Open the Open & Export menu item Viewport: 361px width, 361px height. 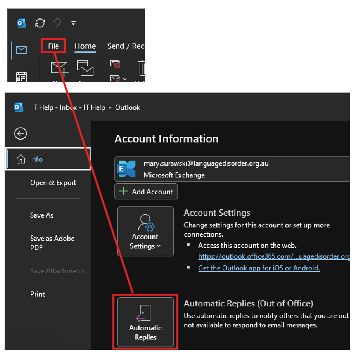tap(53, 183)
